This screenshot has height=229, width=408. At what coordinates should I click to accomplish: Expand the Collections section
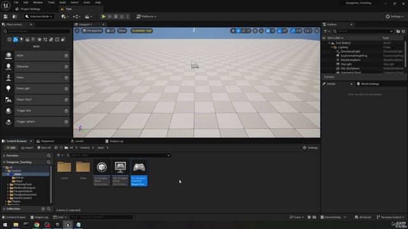coord(4,209)
